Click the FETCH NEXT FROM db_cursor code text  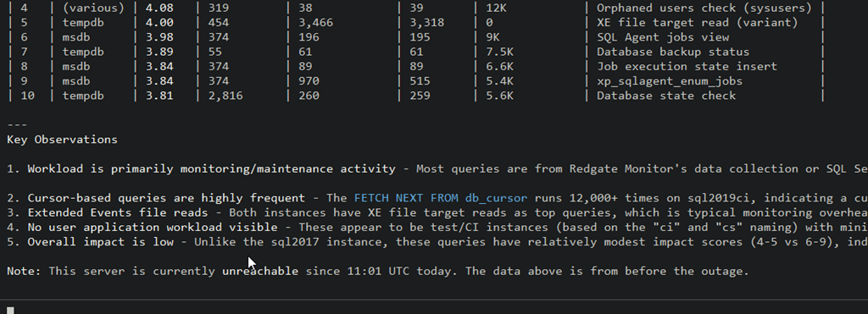[x=441, y=198]
